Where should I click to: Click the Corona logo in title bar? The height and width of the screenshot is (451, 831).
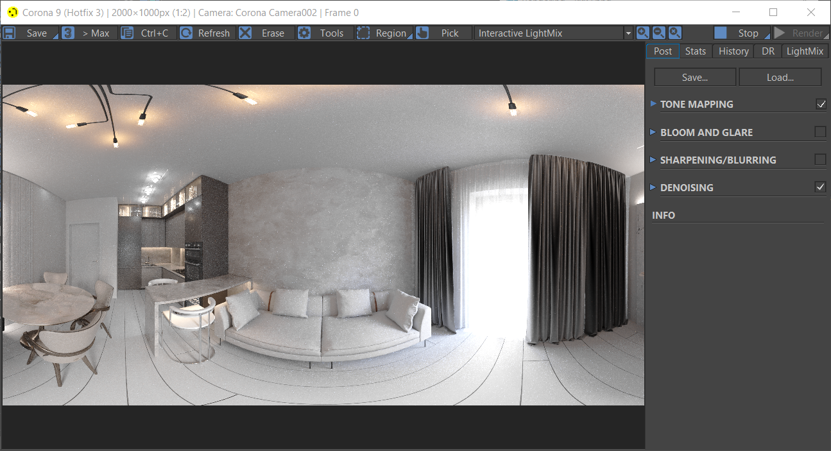pos(13,12)
